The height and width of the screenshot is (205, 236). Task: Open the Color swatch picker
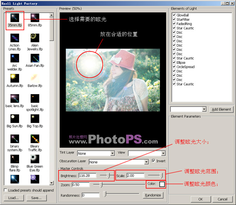pos(162,184)
